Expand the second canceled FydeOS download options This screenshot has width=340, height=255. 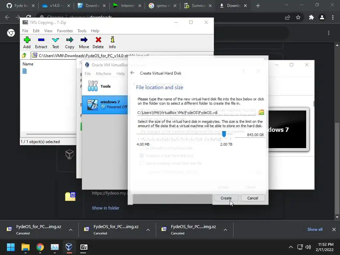[148, 230]
